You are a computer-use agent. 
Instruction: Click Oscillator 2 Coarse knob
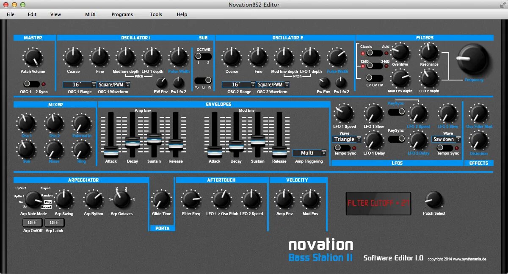tap(232, 57)
